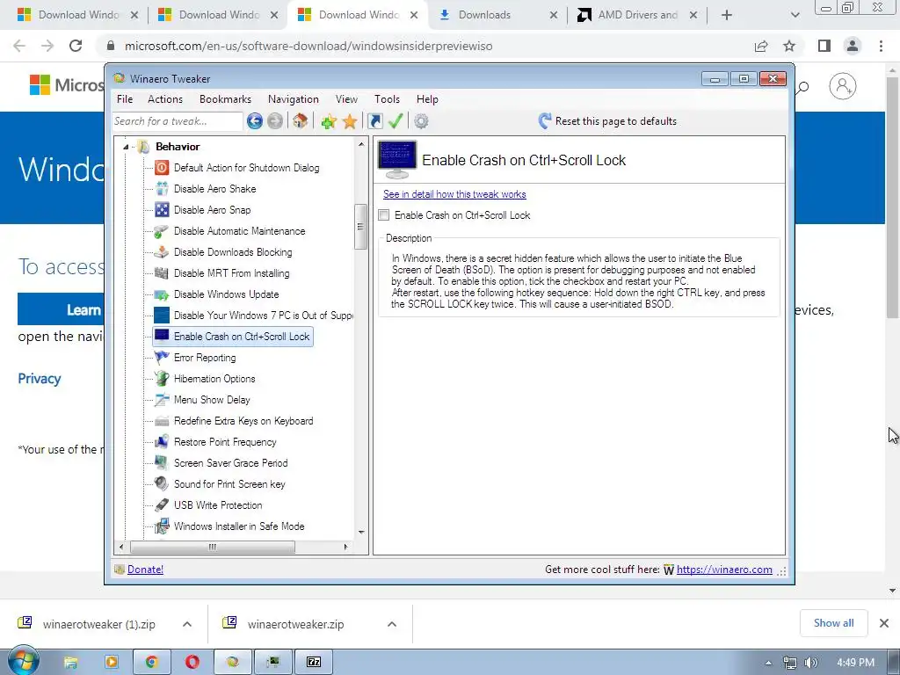Open Disable Automatic Maintenance item
This screenshot has width=900, height=675.
[239, 231]
